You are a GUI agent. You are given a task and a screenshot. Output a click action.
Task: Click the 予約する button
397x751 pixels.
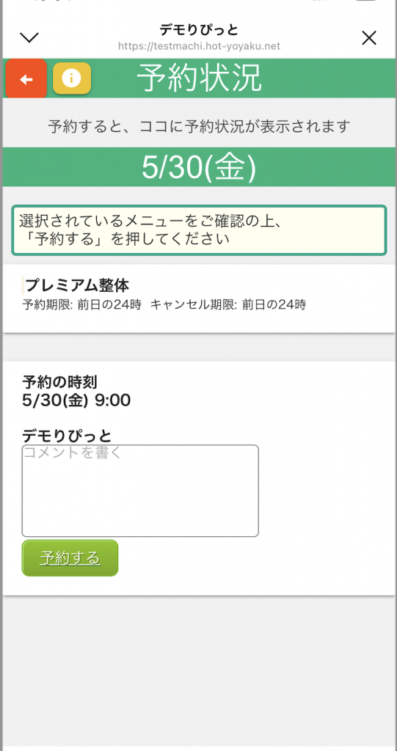[x=70, y=558]
